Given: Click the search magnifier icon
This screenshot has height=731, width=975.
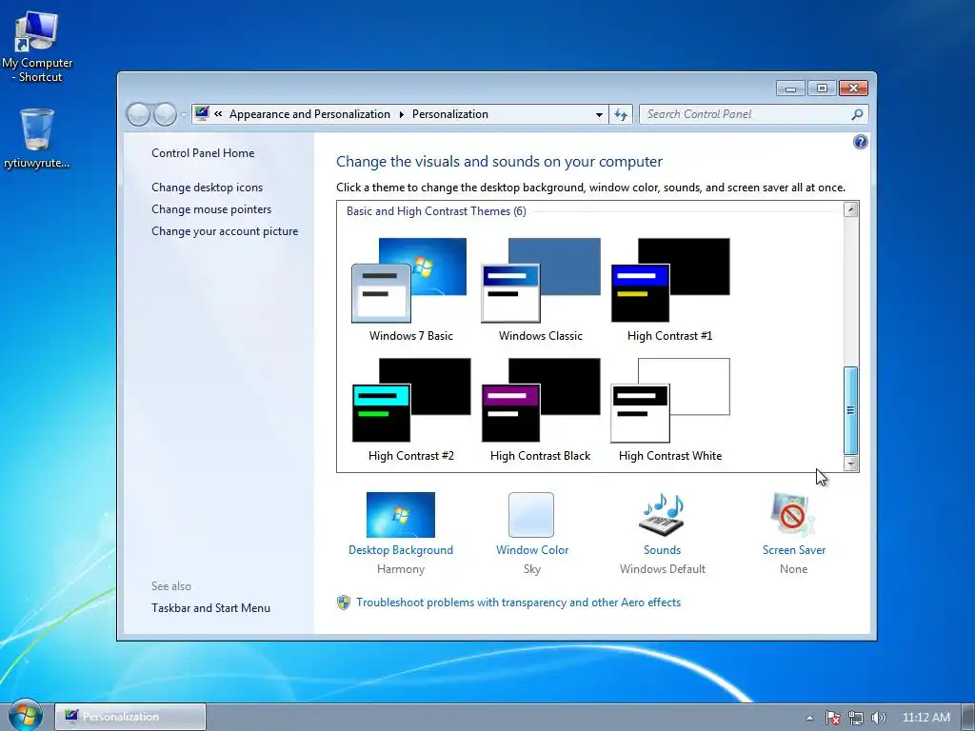Looking at the screenshot, I should pyautogui.click(x=857, y=114).
